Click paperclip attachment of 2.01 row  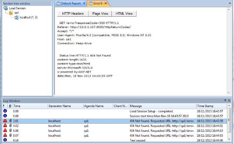pos(10,121)
